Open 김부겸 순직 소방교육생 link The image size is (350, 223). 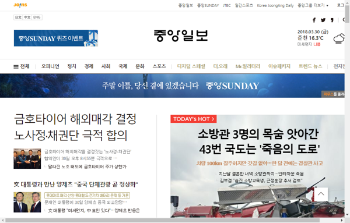point(261,180)
